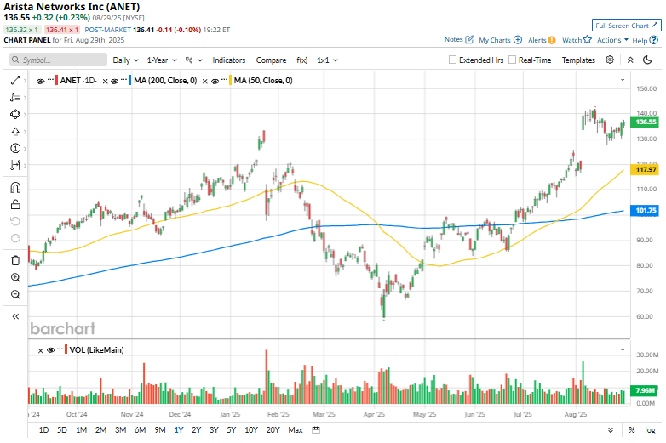Click the lock drawings padlock icon
The width and height of the screenshot is (666, 443).
click(x=15, y=205)
